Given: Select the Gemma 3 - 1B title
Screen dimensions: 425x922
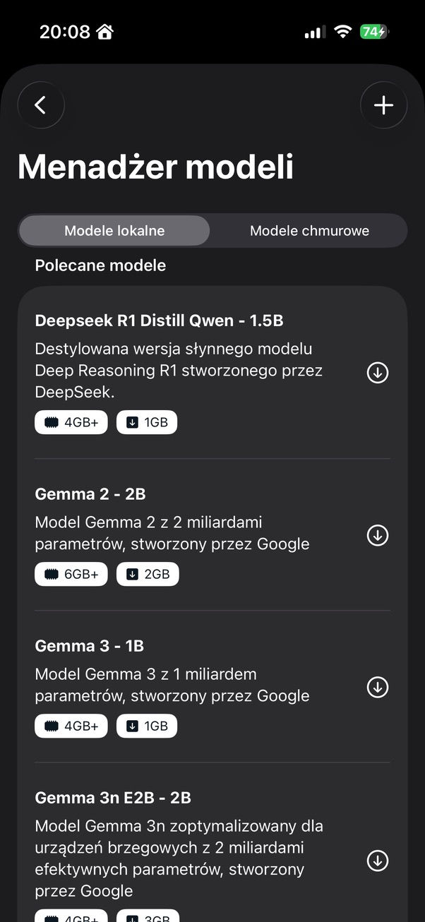Looking at the screenshot, I should (90, 646).
